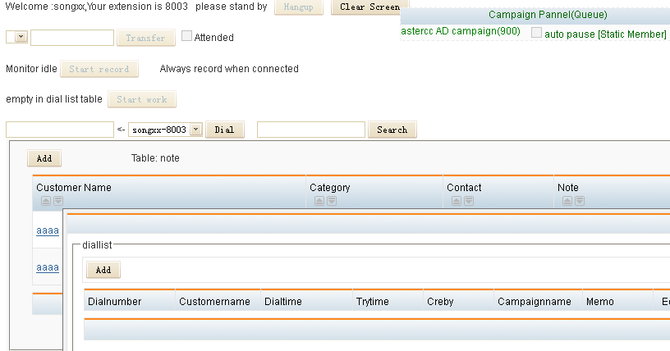Click Add button in diallist section

click(103, 269)
